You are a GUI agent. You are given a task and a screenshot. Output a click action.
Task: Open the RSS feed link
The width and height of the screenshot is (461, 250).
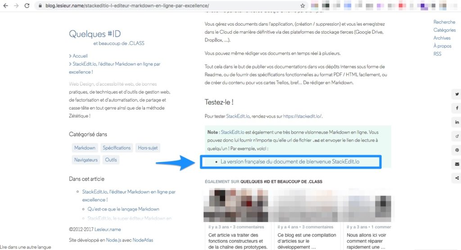pos(437,54)
